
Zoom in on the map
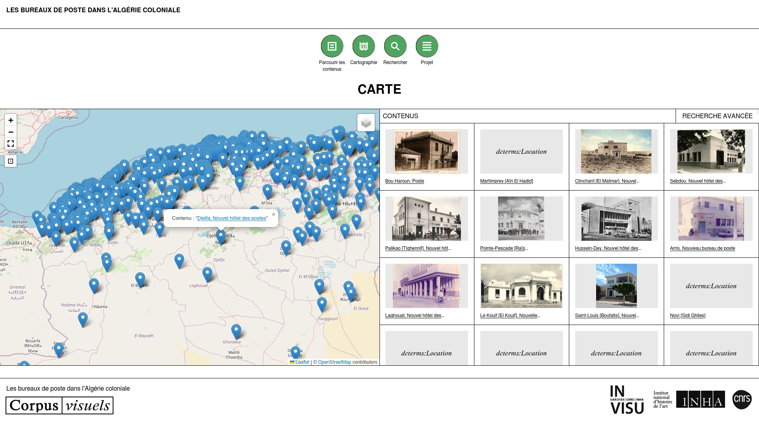(11, 120)
